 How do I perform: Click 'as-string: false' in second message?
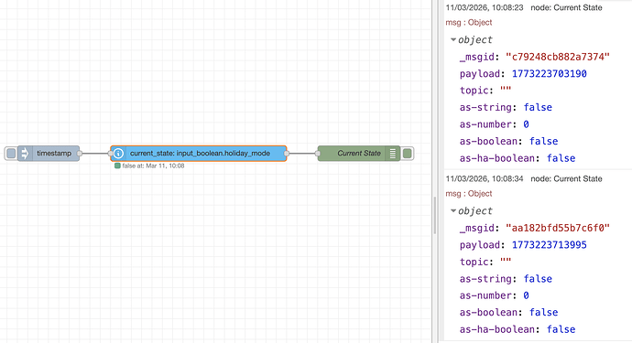(506, 279)
